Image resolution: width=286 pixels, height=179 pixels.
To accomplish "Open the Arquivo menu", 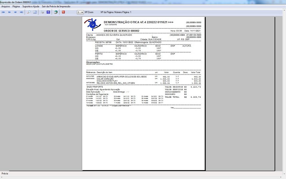I will click(6, 6).
